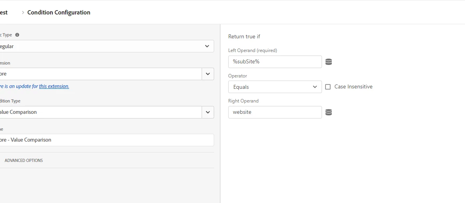The image size is (465, 203).
Task: Enable the Case Insensitive checkbox
Action: (x=328, y=87)
